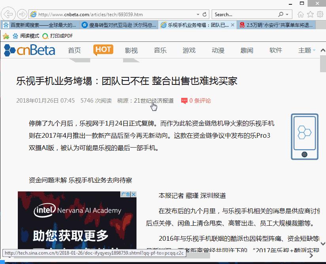Click the Internet Explorer settings gear icon

320,14
